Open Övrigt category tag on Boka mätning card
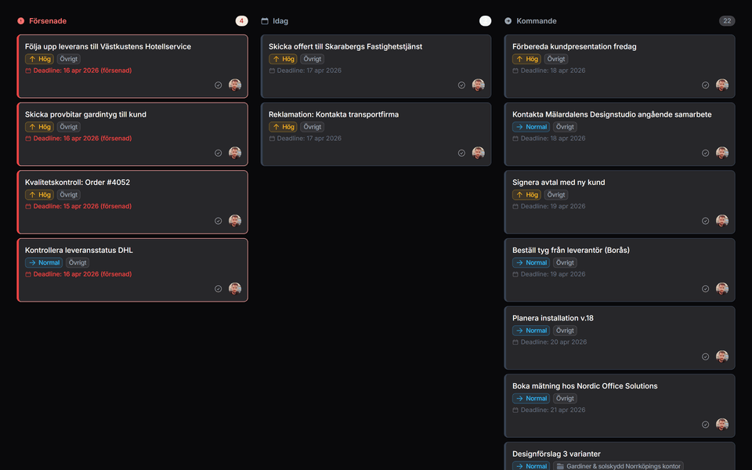752x470 pixels. [565, 399]
